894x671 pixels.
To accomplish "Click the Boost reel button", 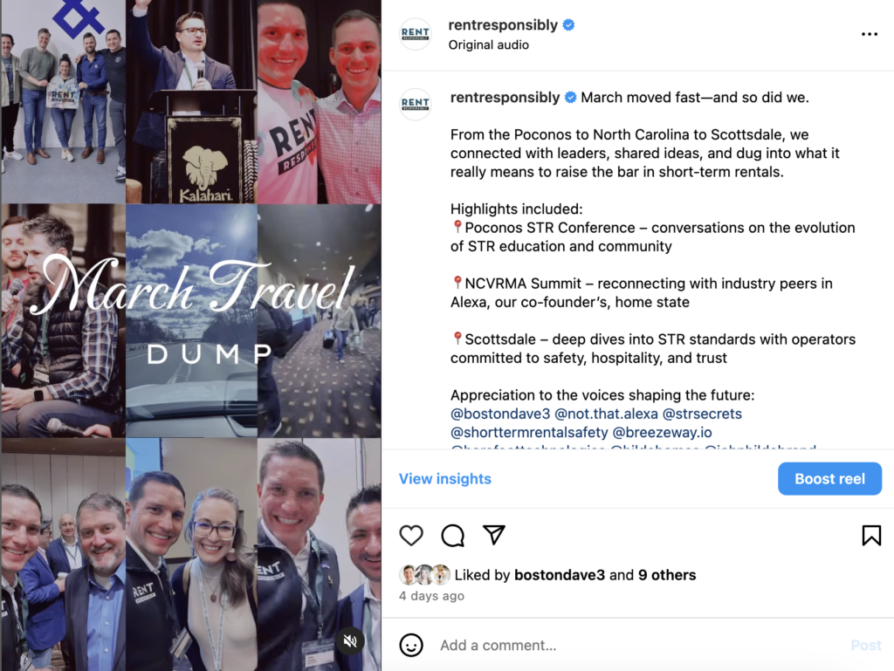I will click(829, 478).
